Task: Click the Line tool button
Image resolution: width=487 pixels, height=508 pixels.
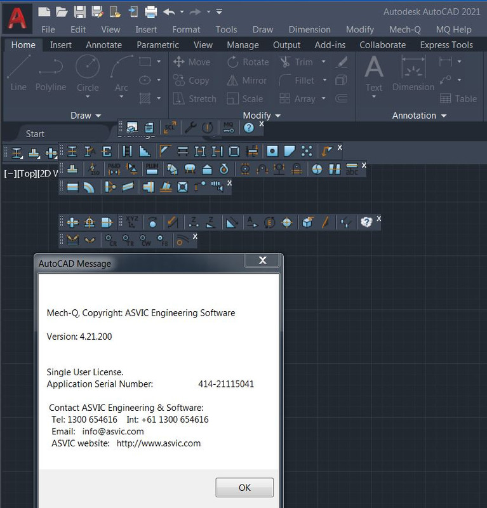Action: 18,74
